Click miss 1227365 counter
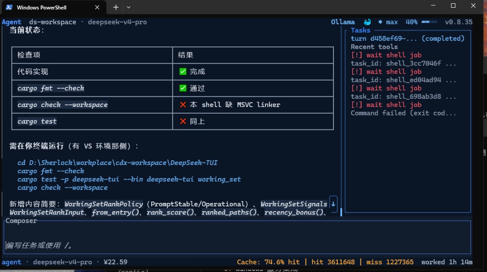487x272 pixels. pos(390,262)
